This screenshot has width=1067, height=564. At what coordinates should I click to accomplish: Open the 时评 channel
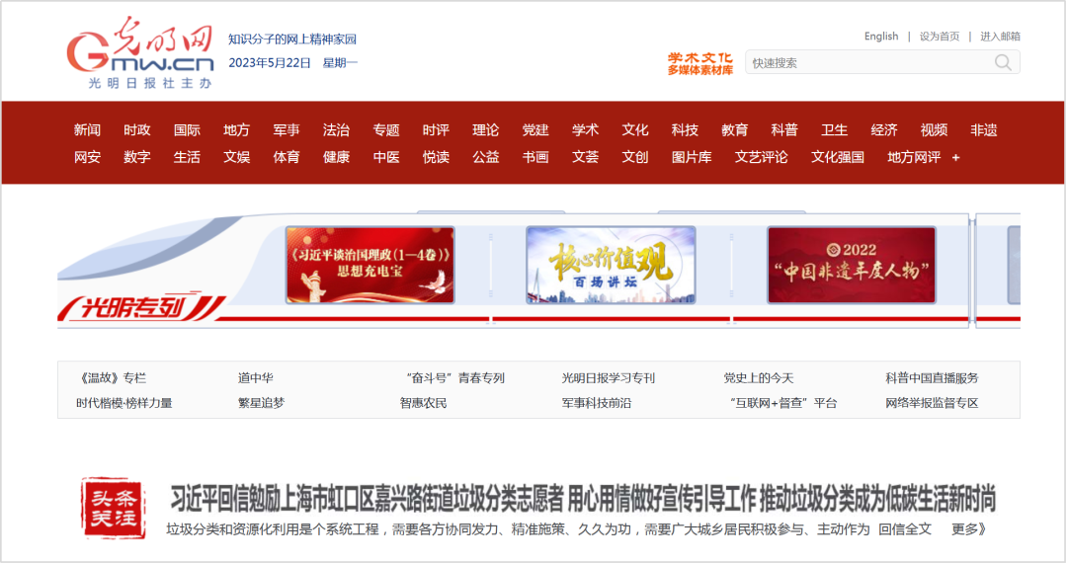pyautogui.click(x=436, y=130)
